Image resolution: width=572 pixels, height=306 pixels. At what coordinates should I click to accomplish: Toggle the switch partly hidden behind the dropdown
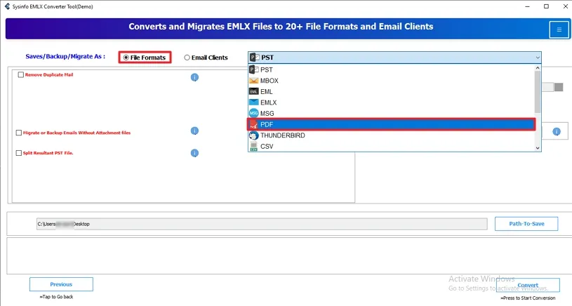(552, 87)
